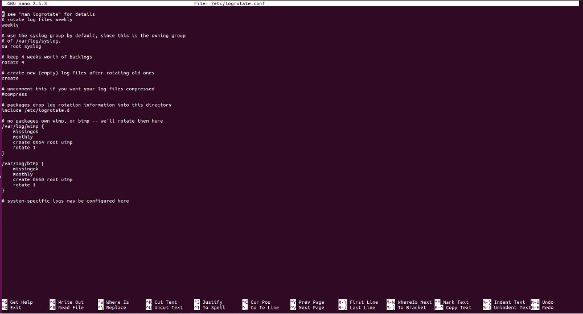This screenshot has height=314, width=583.
Task: Click the Undo shortcut label
Action: [x=548, y=302]
